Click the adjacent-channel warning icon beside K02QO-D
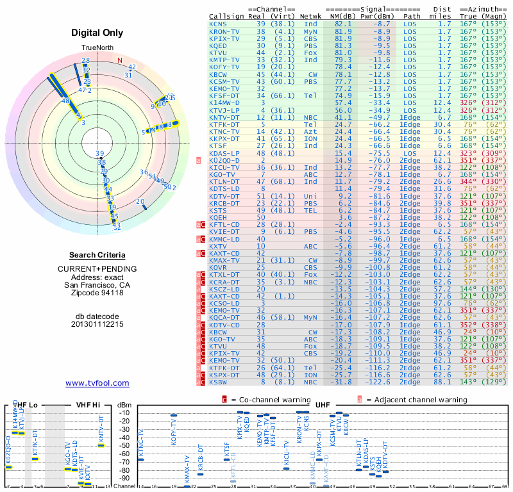The width and height of the screenshot is (513, 492). coord(198,160)
